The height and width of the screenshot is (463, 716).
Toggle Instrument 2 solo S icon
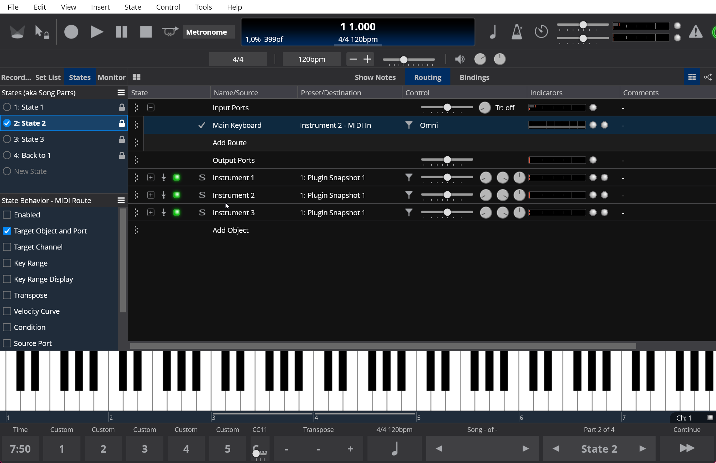(x=202, y=195)
